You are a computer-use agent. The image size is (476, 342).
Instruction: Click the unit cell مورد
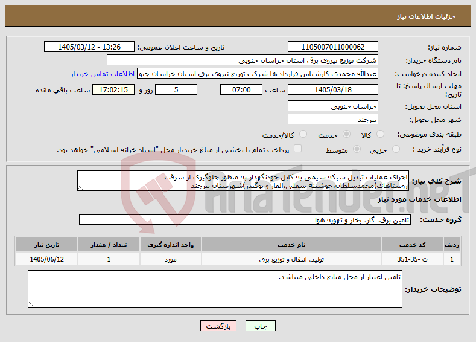tap(170, 259)
